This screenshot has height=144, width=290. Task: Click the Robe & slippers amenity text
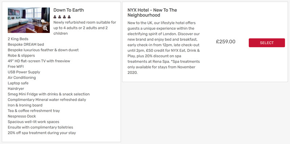point(21,55)
